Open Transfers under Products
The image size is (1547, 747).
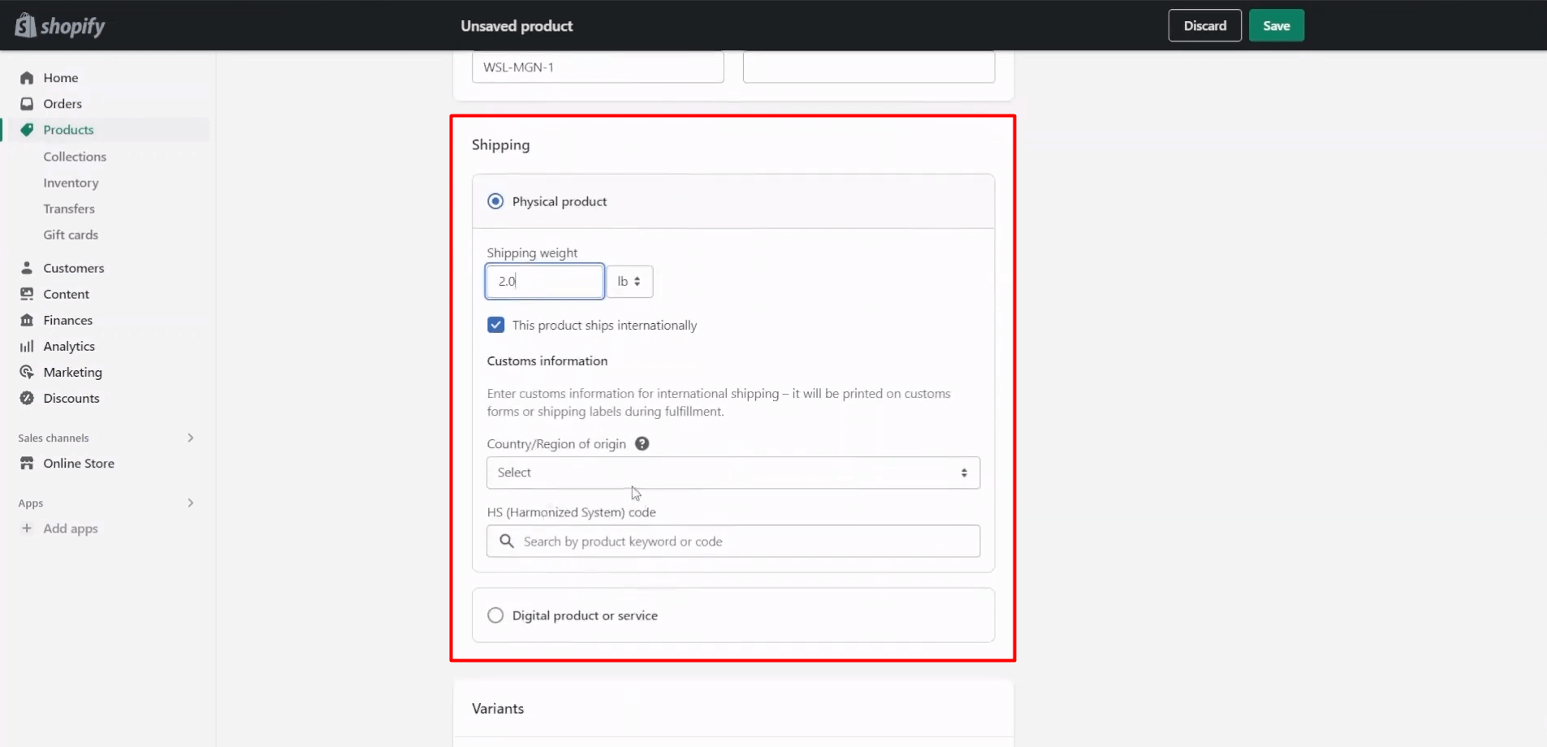pos(69,209)
